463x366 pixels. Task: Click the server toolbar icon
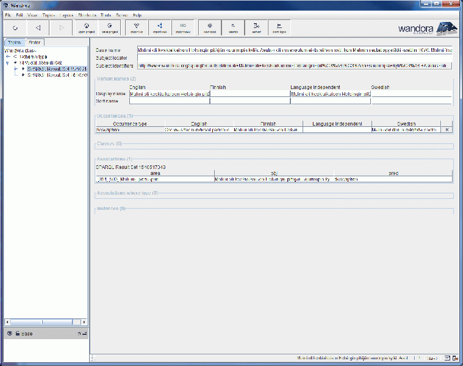256,27
